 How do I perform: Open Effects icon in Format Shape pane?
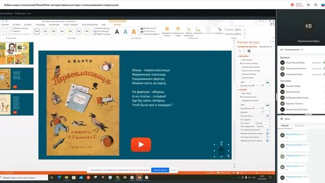coord(244,51)
